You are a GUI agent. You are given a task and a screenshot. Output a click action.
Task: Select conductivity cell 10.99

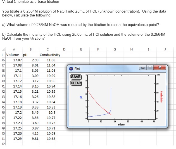pos(47,76)
